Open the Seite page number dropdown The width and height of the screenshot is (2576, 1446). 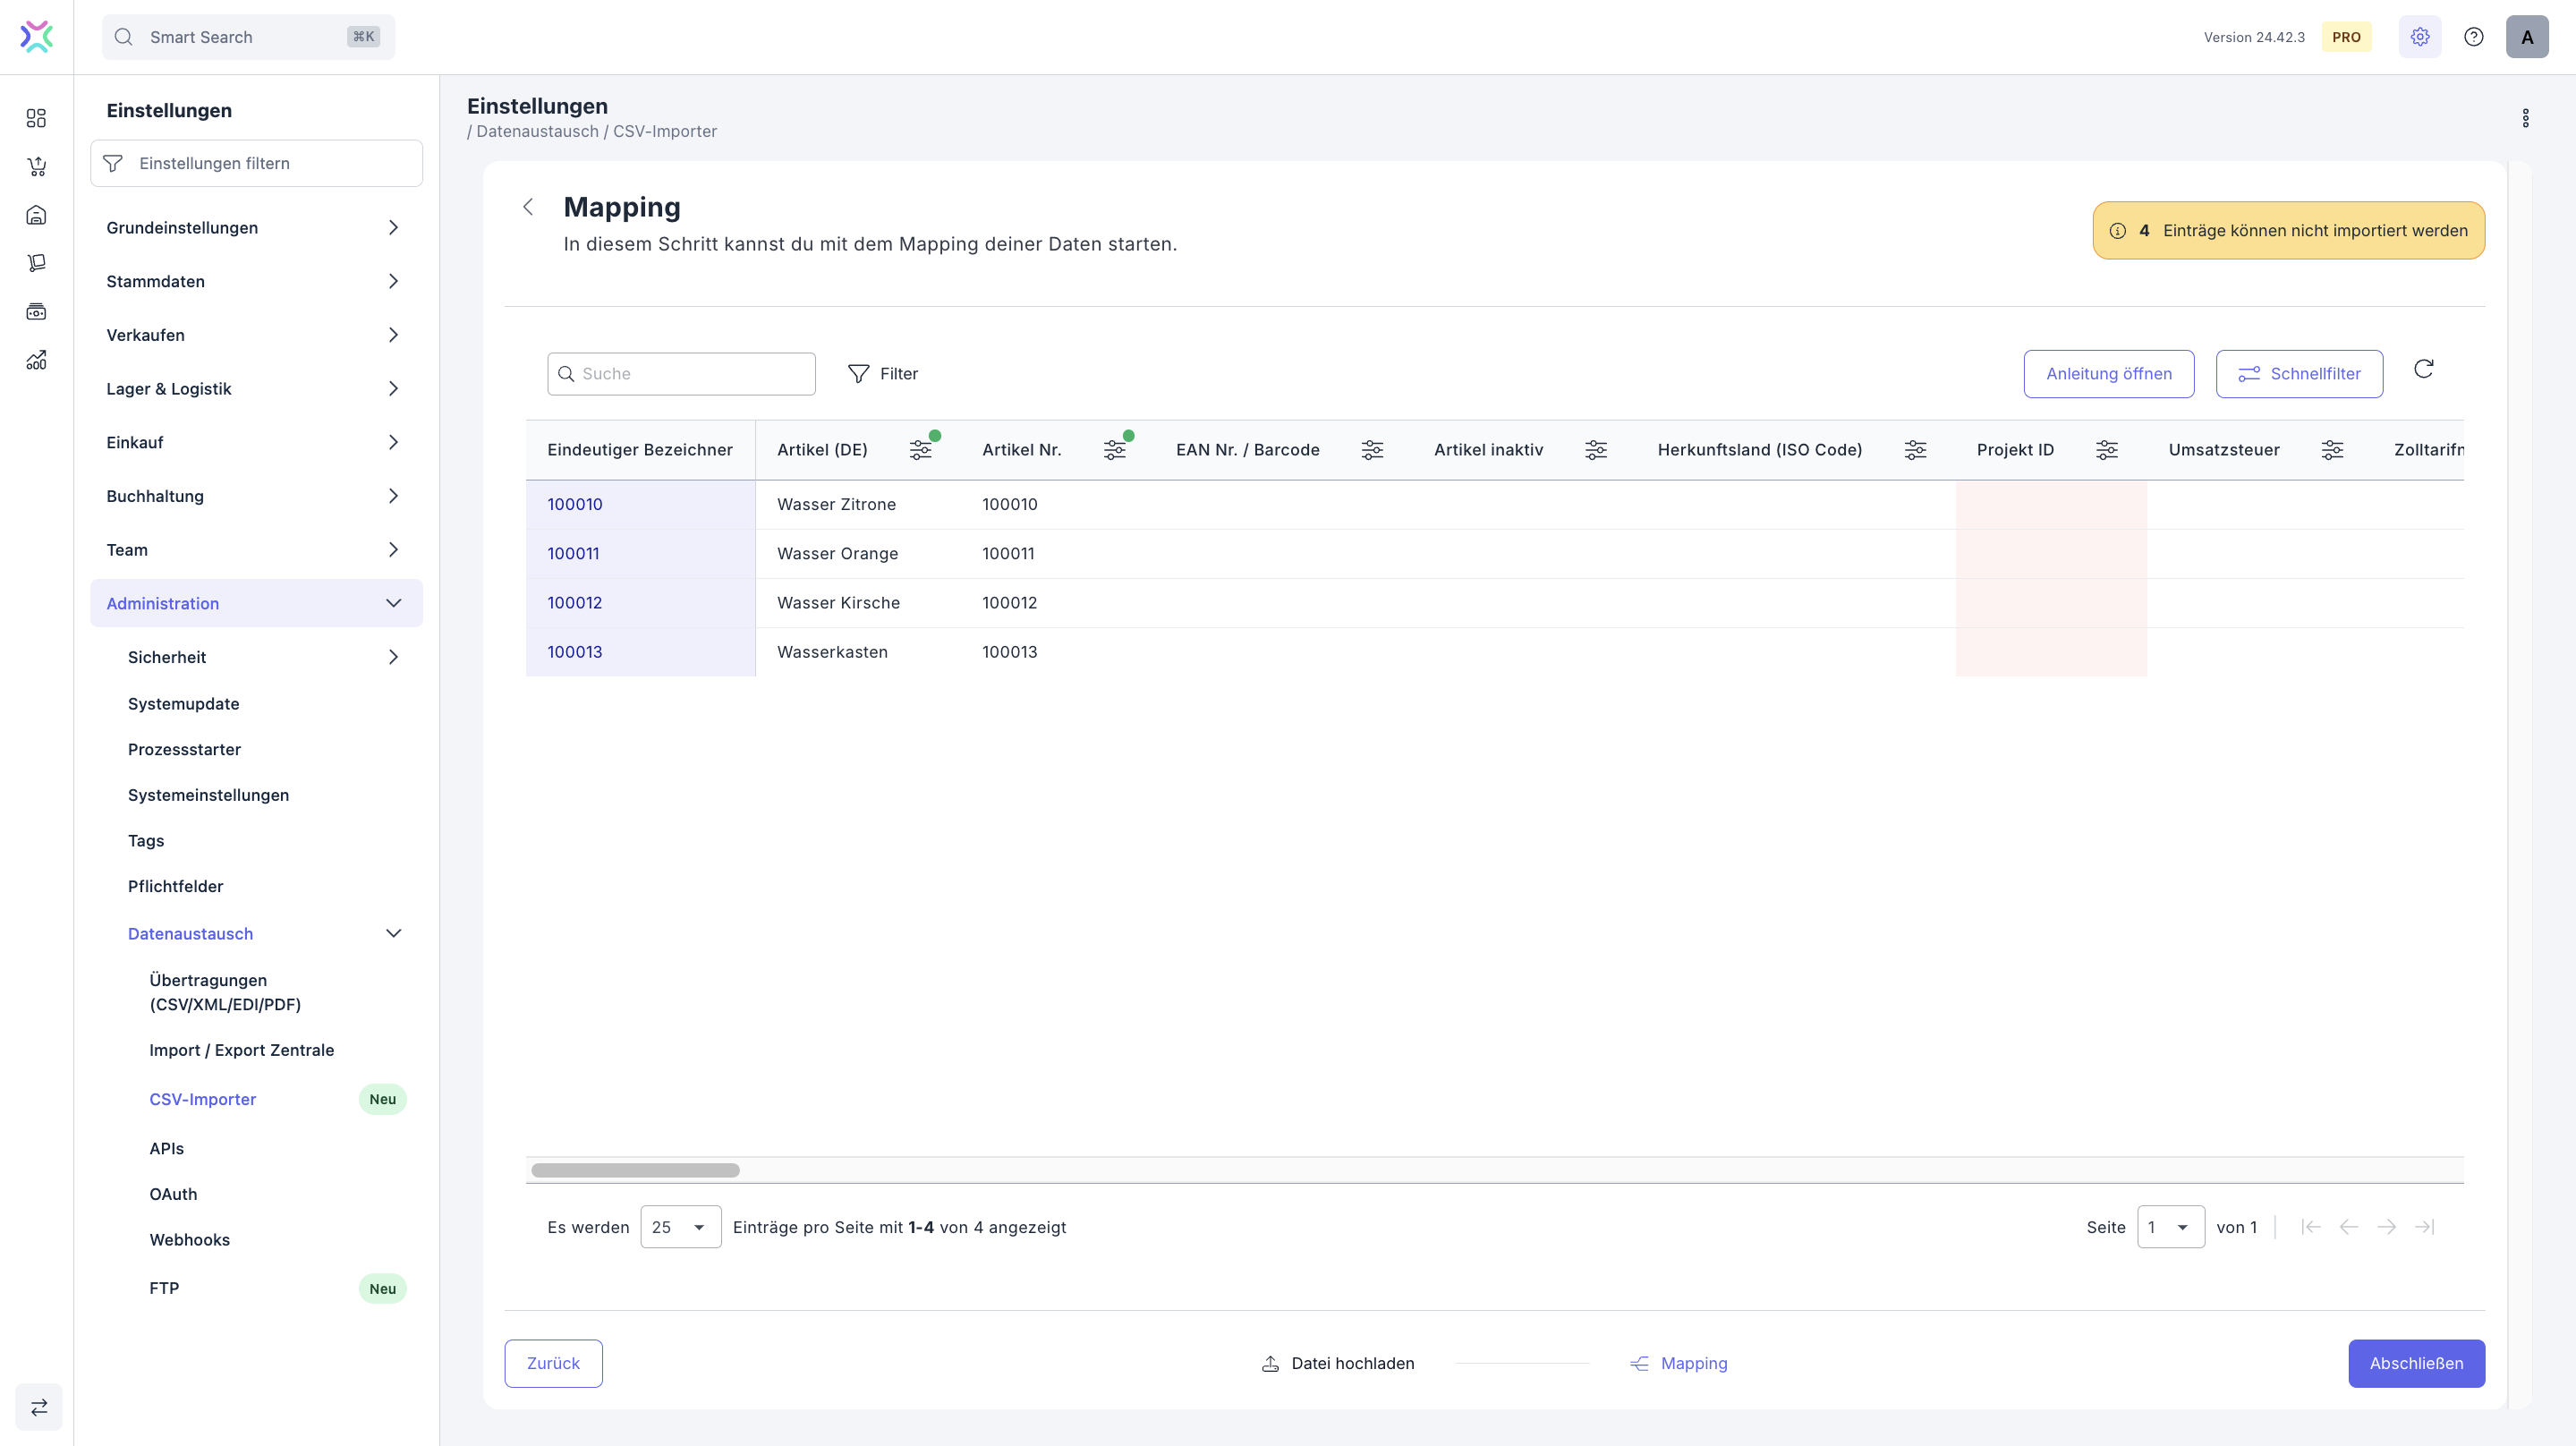[2170, 1227]
